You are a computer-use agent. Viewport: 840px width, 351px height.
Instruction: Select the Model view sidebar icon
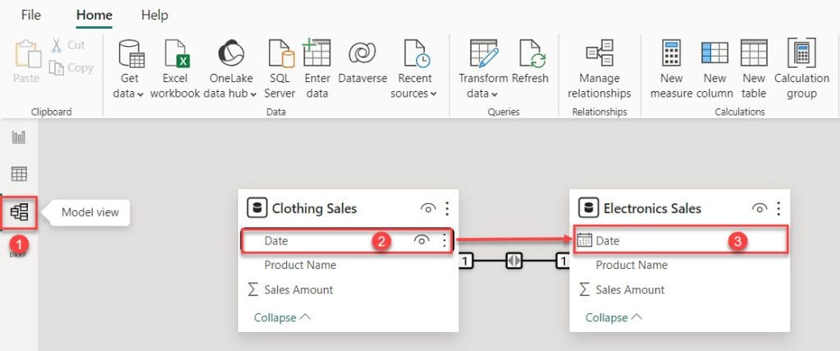19,212
